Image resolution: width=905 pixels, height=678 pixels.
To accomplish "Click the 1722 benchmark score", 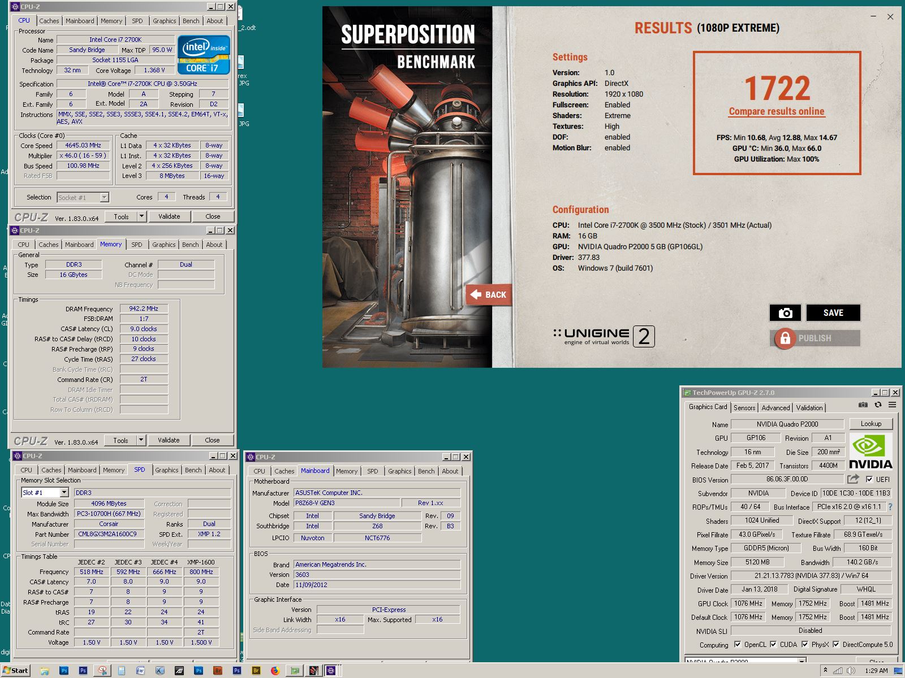I will coord(777,88).
